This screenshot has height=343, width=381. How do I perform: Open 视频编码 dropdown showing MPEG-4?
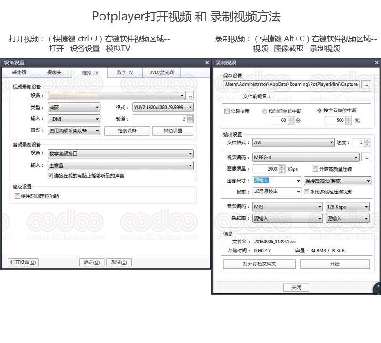pyautogui.click(x=306, y=157)
